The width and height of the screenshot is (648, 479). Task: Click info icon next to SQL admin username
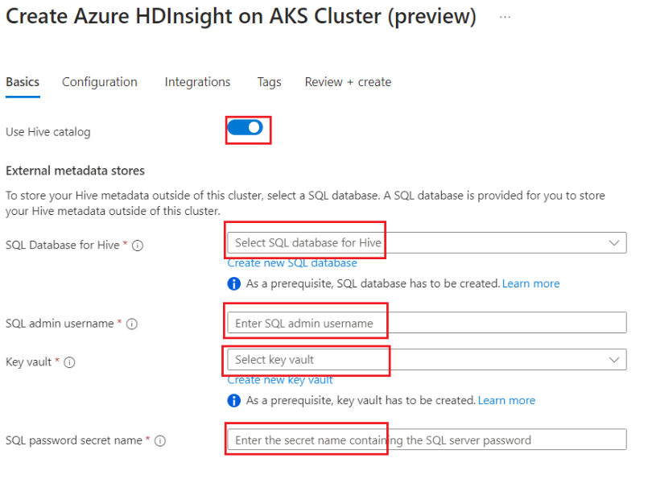point(132,324)
